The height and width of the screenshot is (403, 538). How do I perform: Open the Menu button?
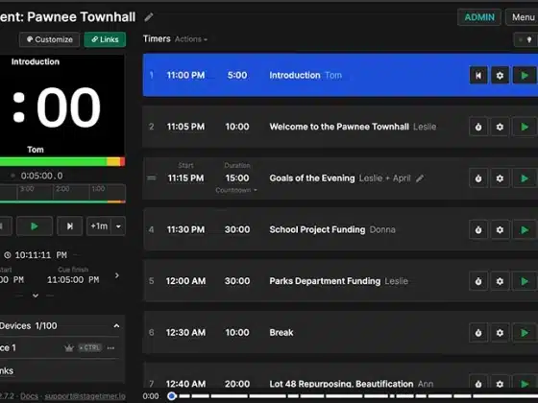523,17
